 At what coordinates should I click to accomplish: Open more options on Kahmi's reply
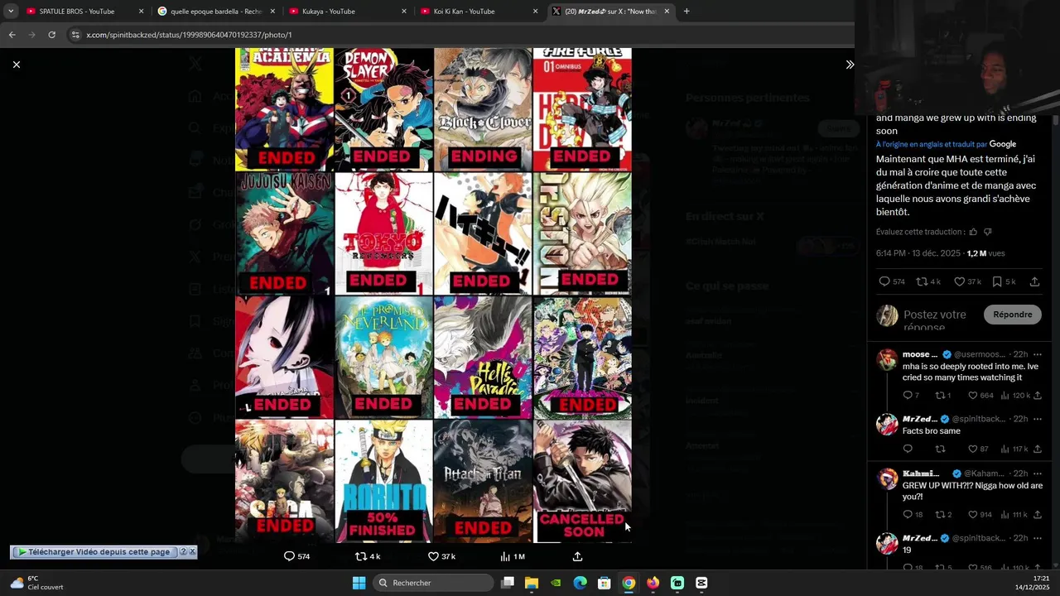pos(1037,473)
